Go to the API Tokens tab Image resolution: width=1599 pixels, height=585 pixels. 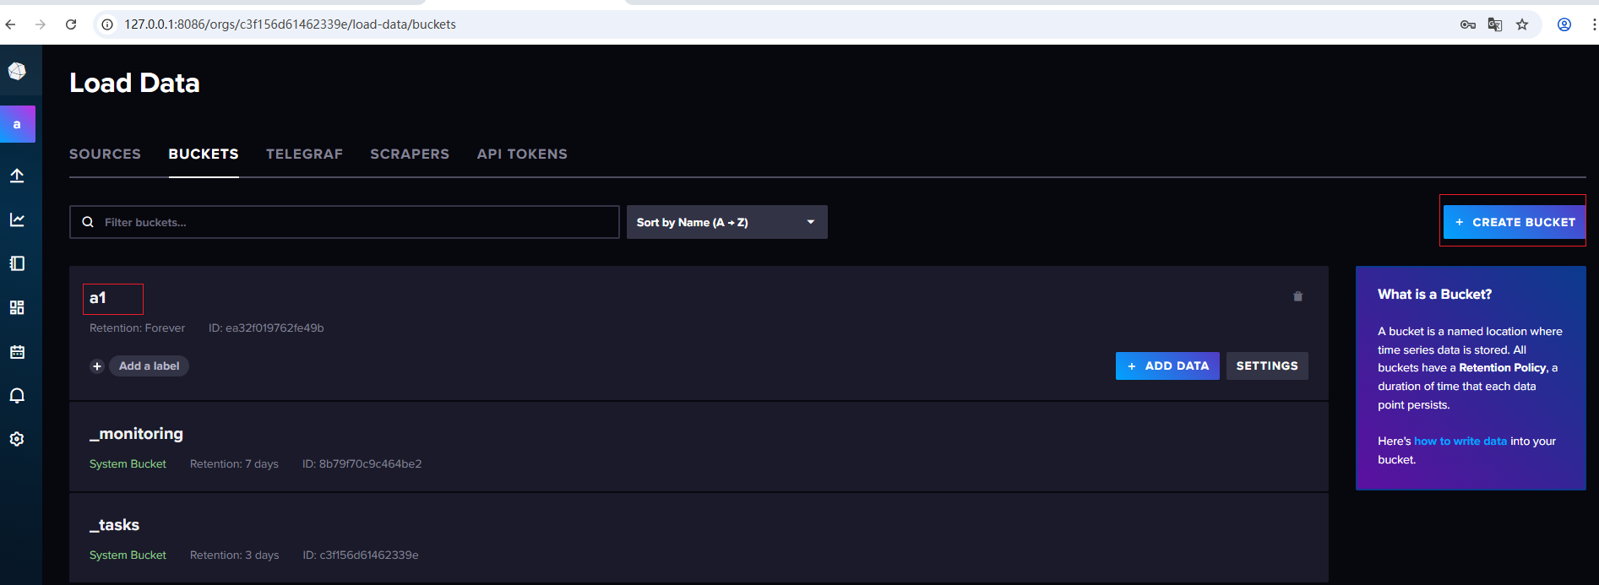click(522, 154)
